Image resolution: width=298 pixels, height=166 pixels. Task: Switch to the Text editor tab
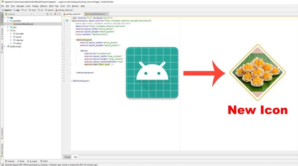coord(76,157)
